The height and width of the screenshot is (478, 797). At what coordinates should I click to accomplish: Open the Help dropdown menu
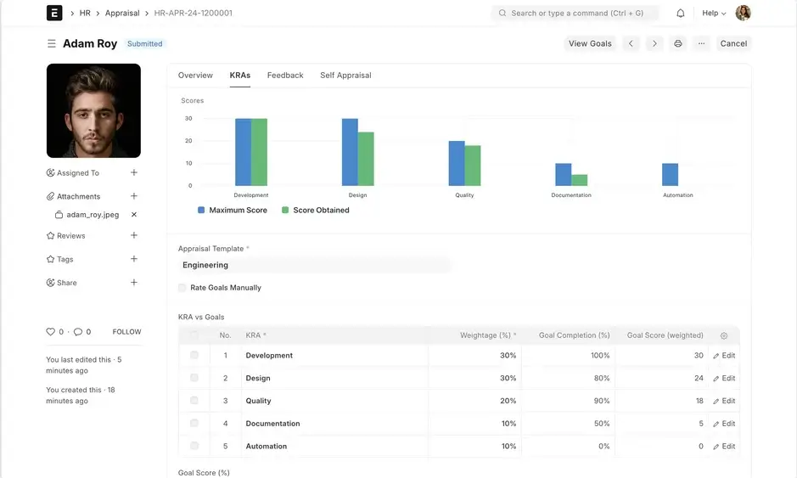click(714, 14)
